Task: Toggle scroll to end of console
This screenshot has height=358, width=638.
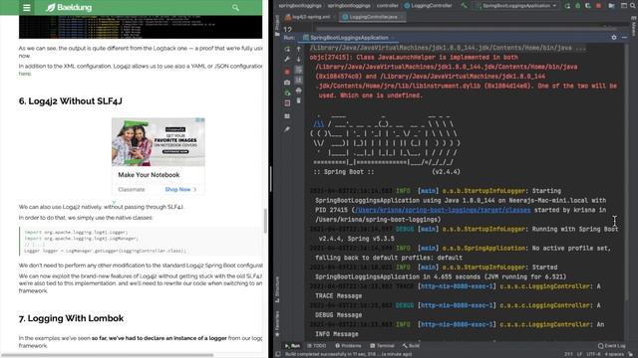Action: (x=299, y=80)
